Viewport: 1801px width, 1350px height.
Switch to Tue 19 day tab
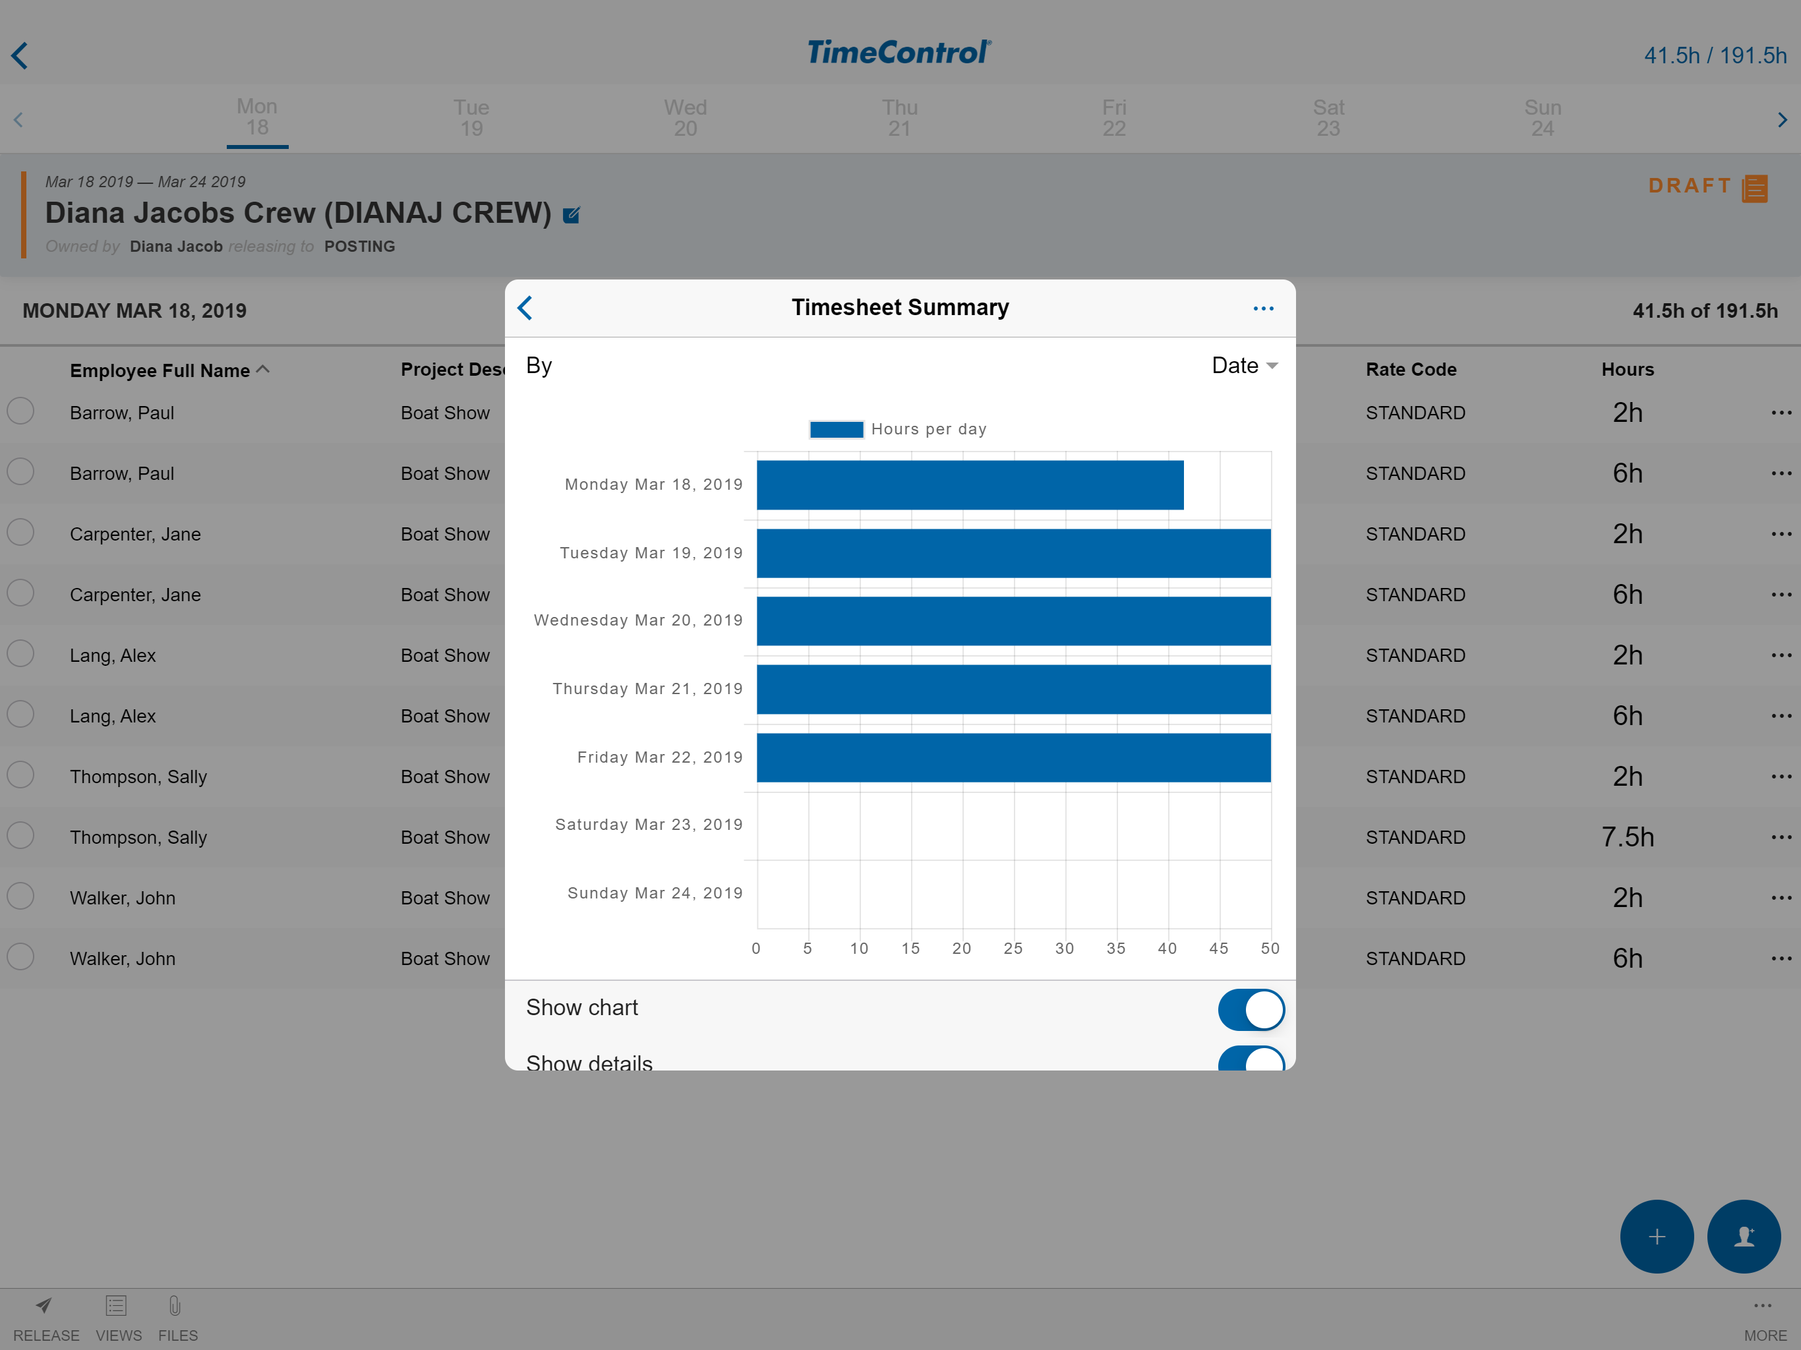(471, 119)
